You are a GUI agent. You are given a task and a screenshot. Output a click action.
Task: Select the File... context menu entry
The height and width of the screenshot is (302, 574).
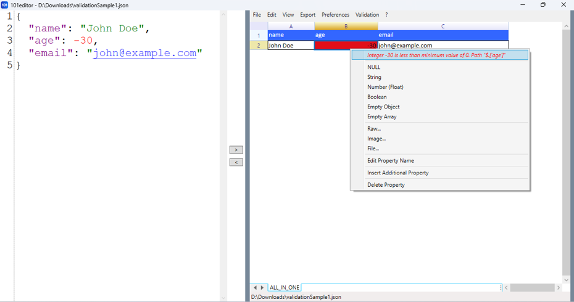439,149
